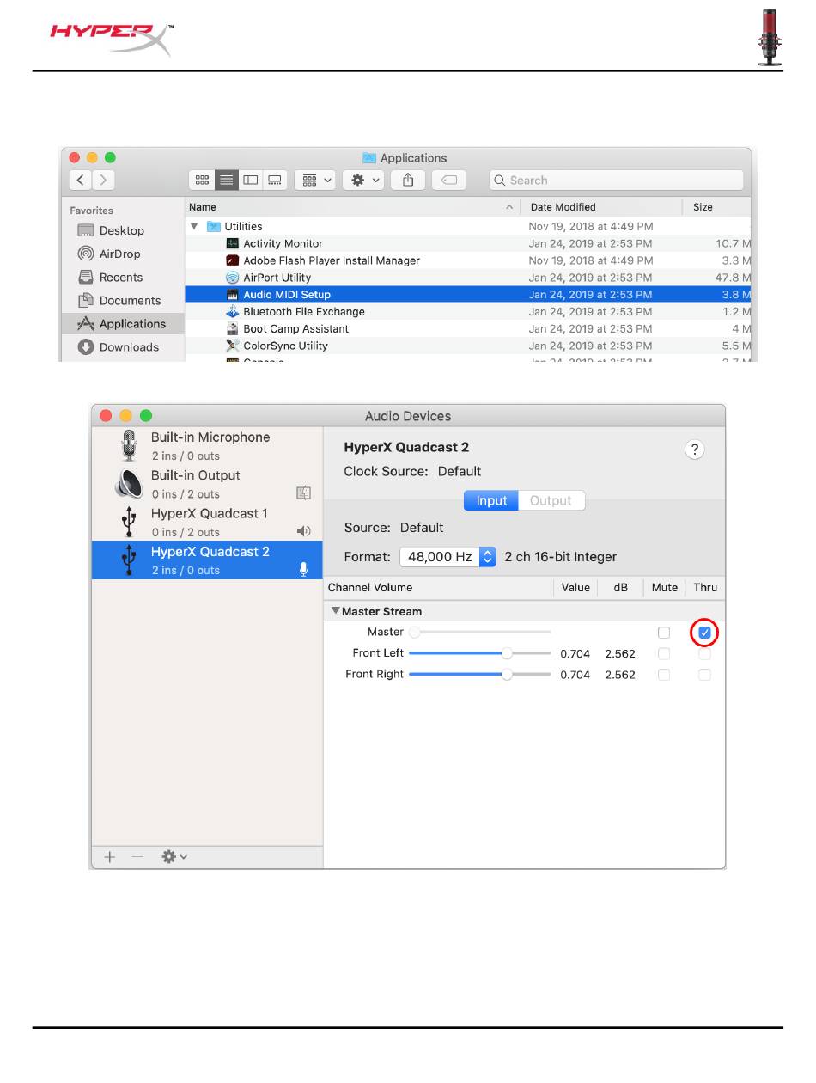Toggle the Master Mute checkbox

tap(664, 633)
